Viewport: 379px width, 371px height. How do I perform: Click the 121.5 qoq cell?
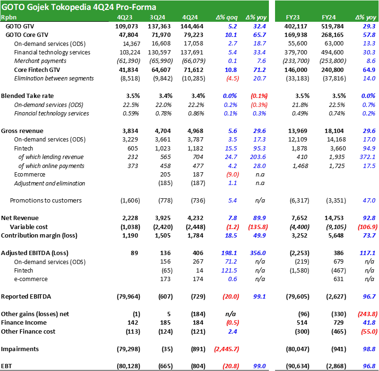coord(229,271)
